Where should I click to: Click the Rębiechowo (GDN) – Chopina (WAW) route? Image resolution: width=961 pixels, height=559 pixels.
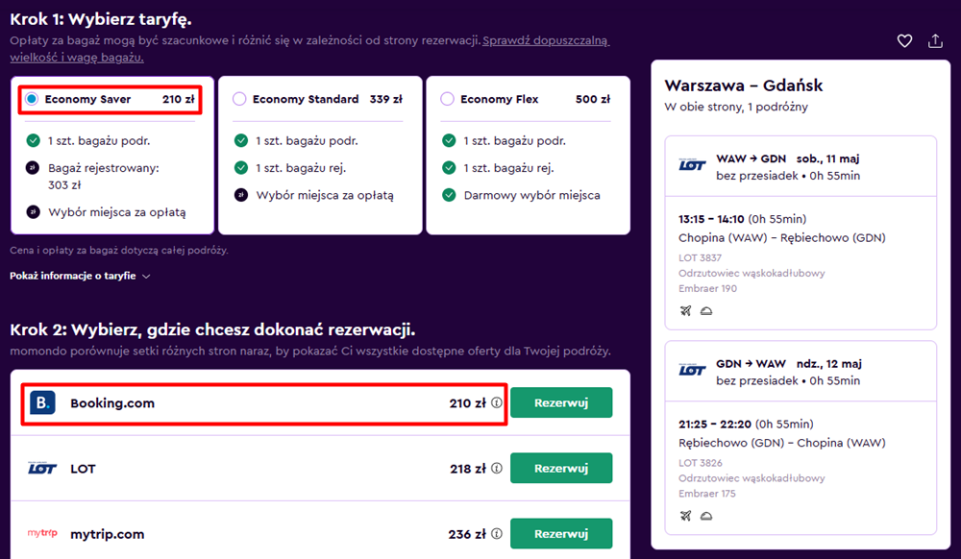tap(782, 443)
